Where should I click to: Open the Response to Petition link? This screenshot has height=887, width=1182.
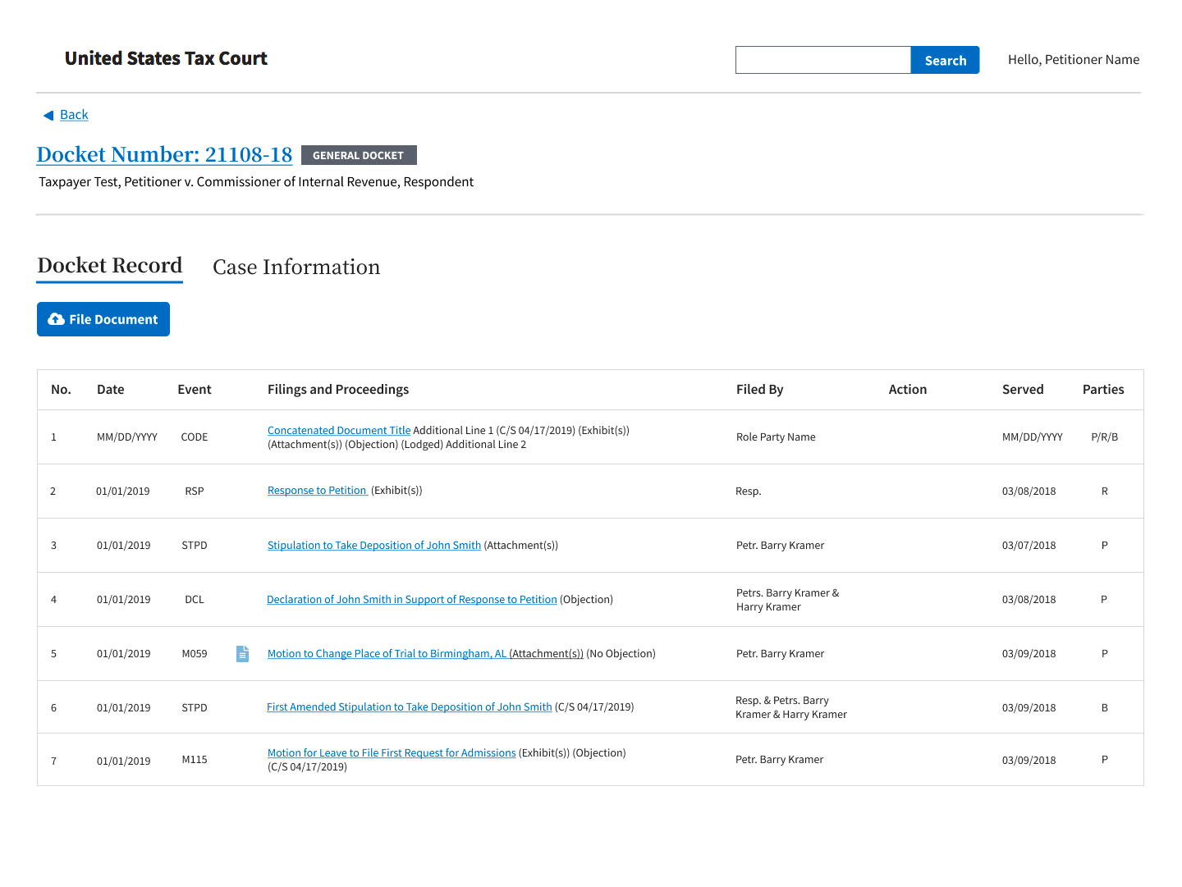point(317,491)
